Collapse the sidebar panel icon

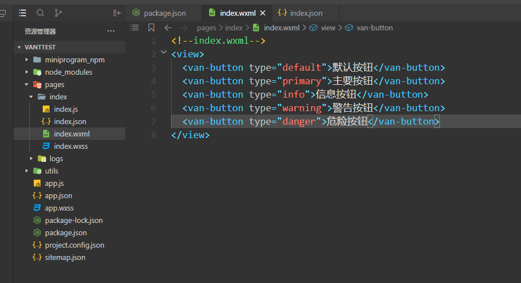[117, 13]
